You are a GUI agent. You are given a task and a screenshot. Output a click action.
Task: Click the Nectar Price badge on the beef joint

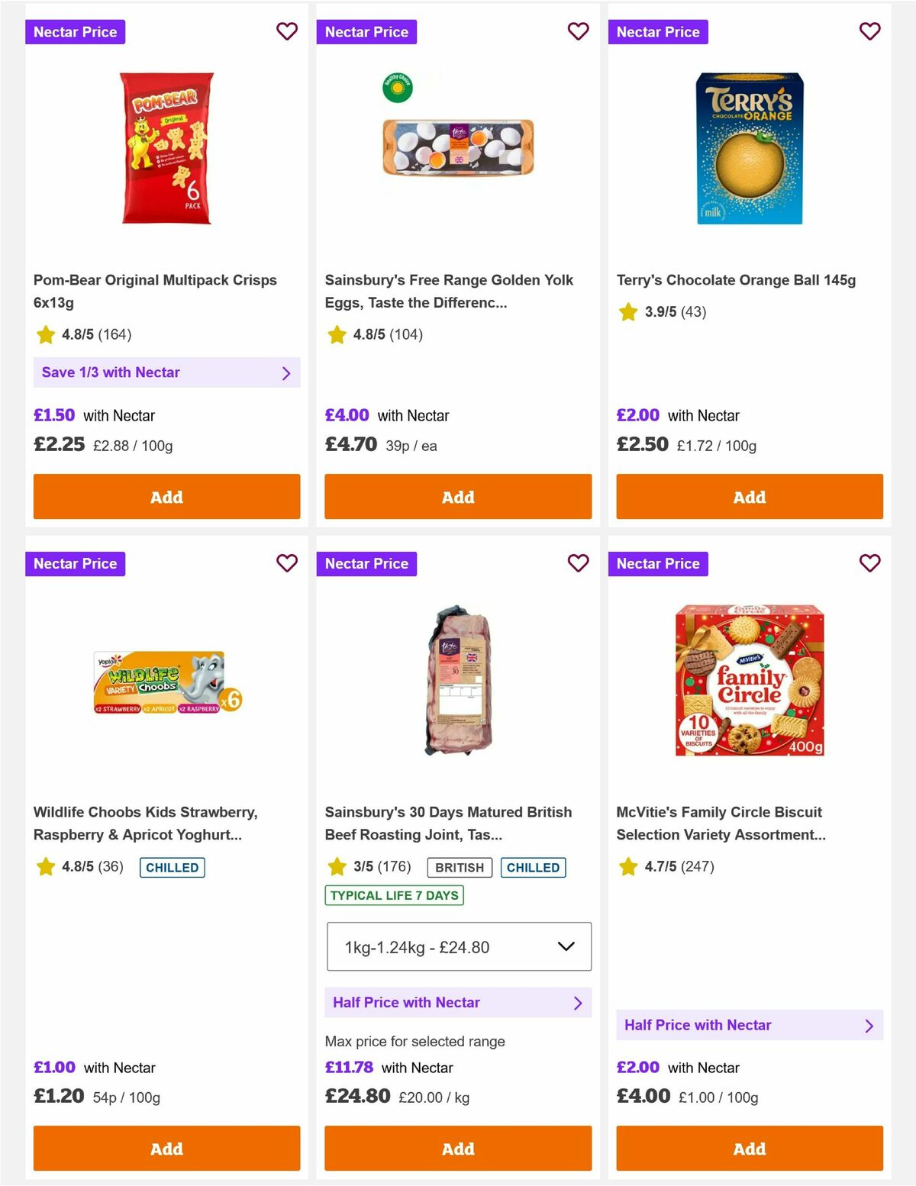tap(367, 563)
